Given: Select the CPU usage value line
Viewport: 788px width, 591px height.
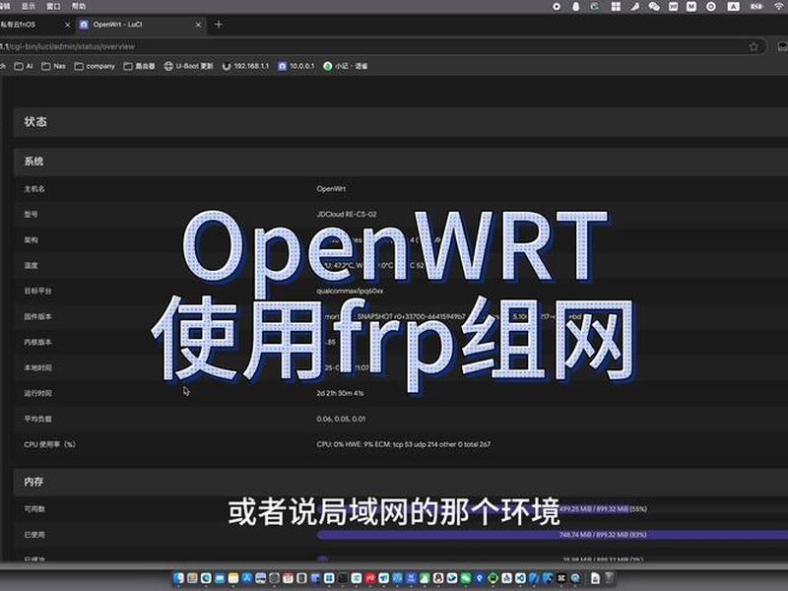Looking at the screenshot, I should tap(404, 444).
